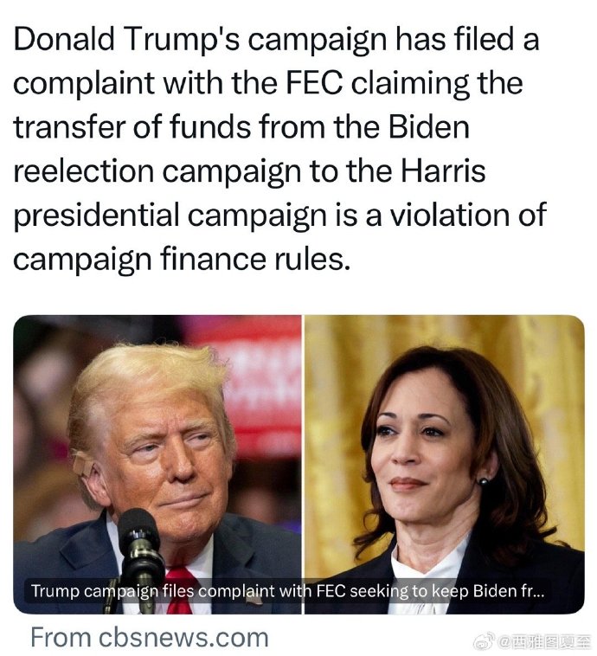This screenshot has width=597, height=656.
Task: Click the divider between the two photos
Action: click(x=303, y=465)
